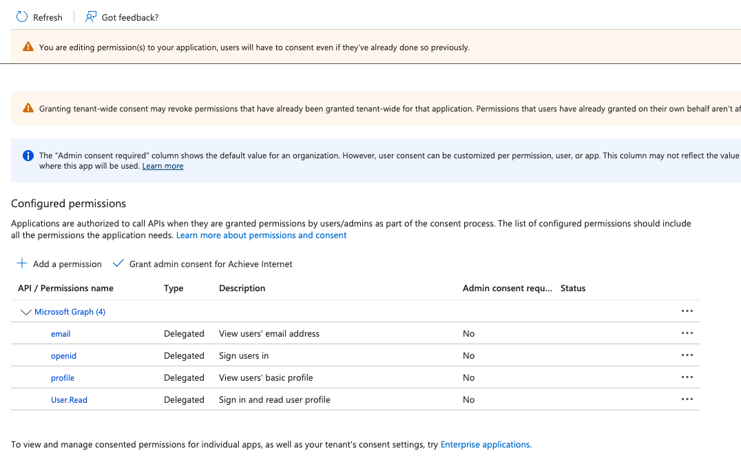This screenshot has width=741, height=473.
Task: Grant admin consent for Achieve Internet
Action: pyautogui.click(x=202, y=264)
